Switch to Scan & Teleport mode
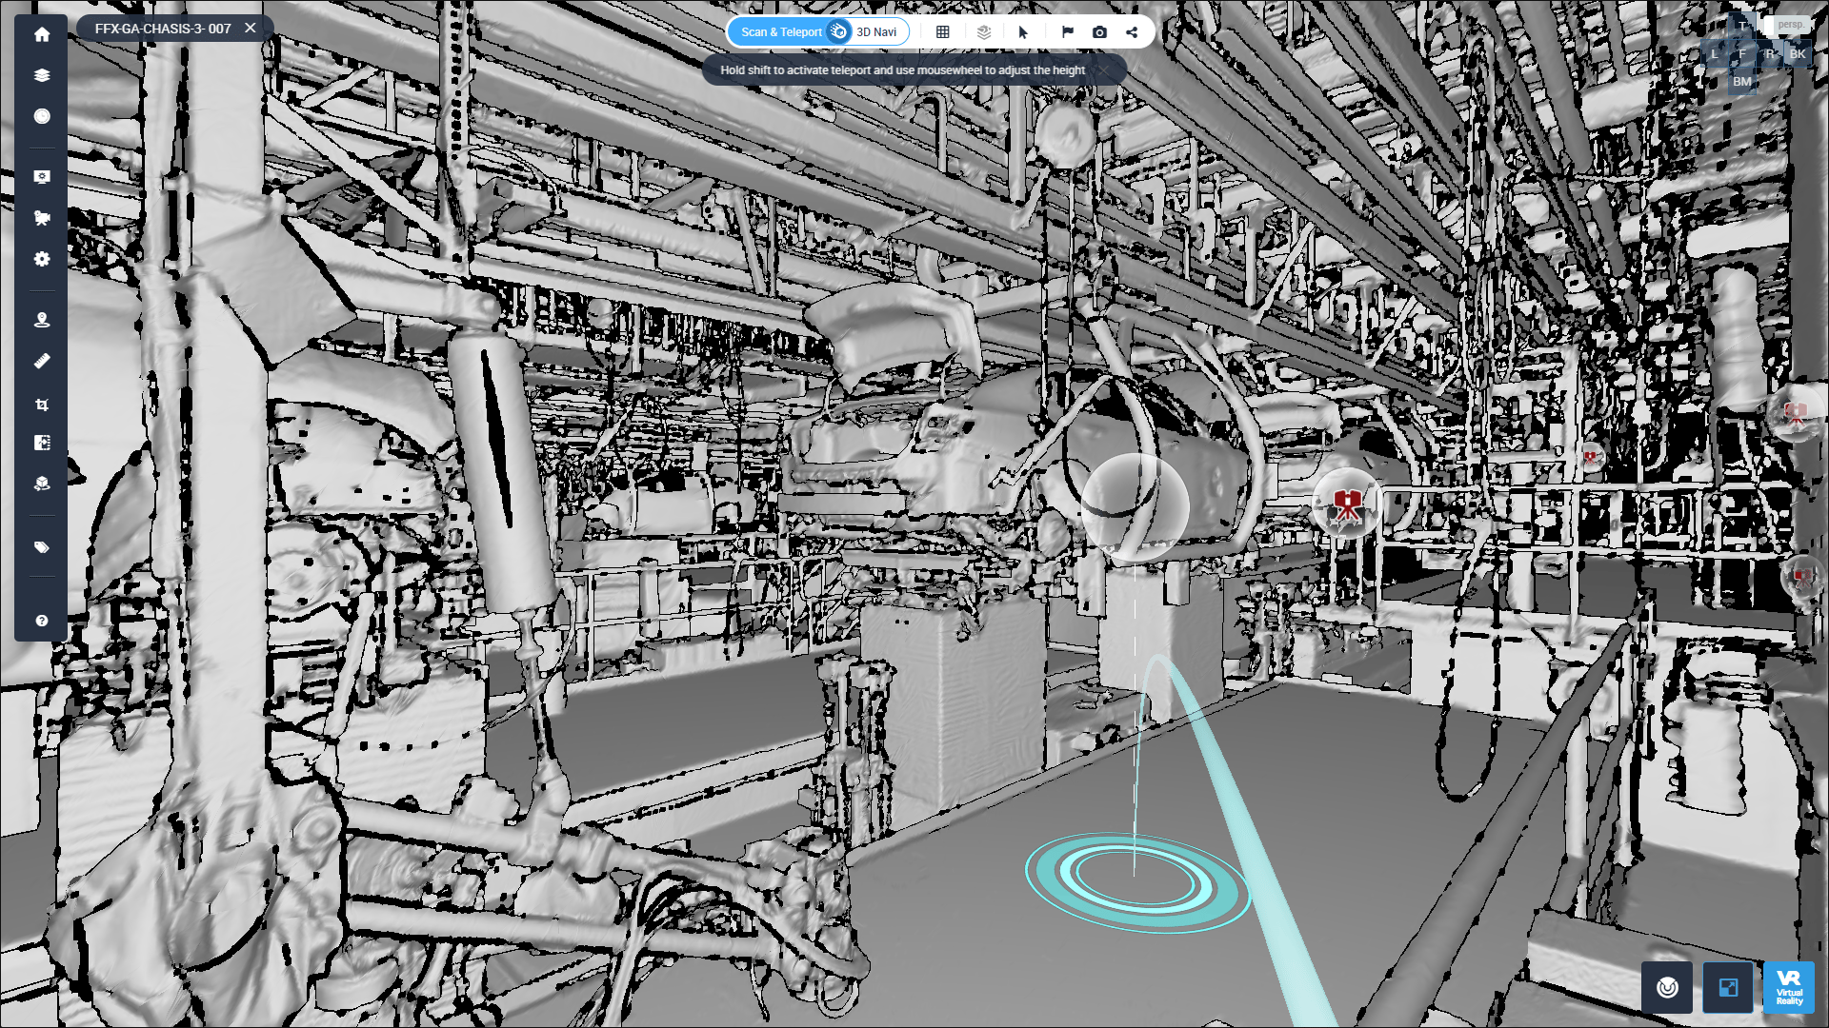 point(781,31)
